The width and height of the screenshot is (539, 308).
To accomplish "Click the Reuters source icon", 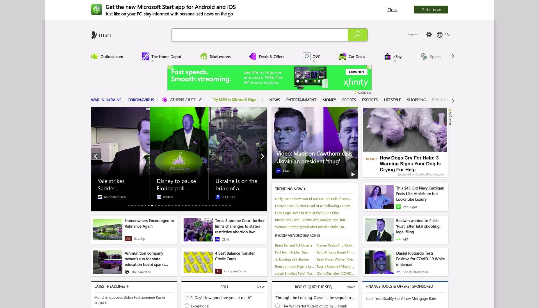I will tap(159, 197).
